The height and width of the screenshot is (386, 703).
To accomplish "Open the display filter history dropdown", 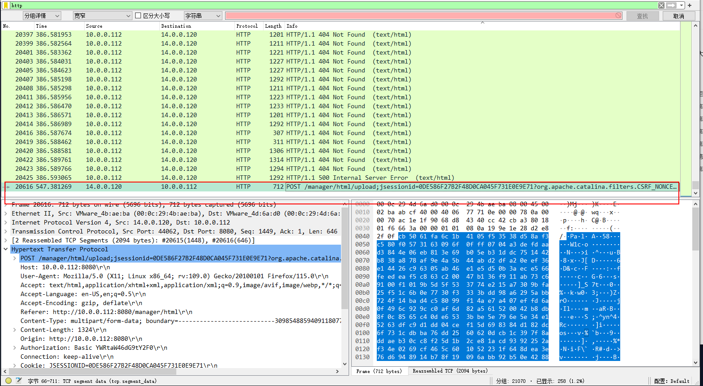I will tap(681, 5).
